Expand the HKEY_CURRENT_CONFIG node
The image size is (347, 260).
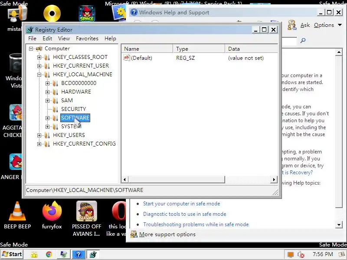coord(39,144)
